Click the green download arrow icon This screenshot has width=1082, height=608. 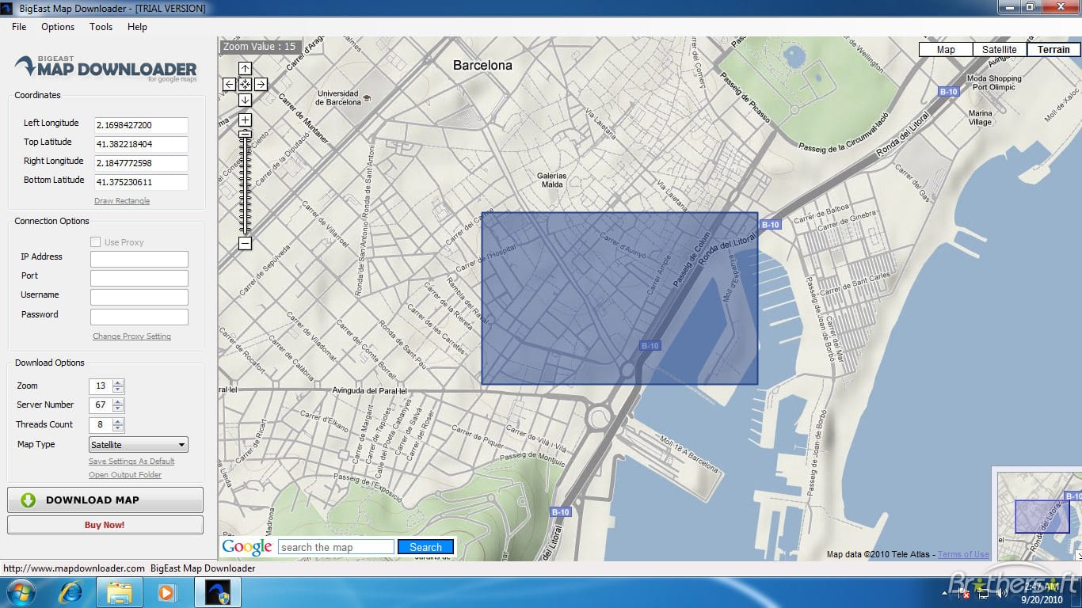pos(28,500)
